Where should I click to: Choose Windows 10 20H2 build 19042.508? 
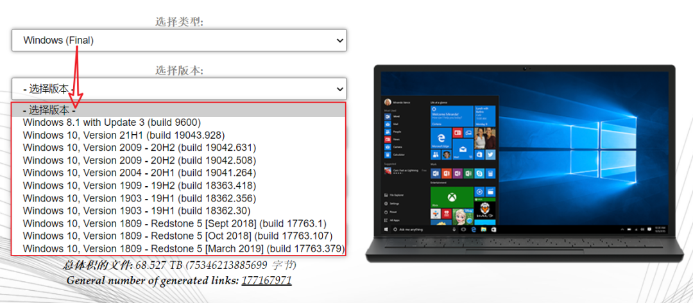tap(139, 160)
